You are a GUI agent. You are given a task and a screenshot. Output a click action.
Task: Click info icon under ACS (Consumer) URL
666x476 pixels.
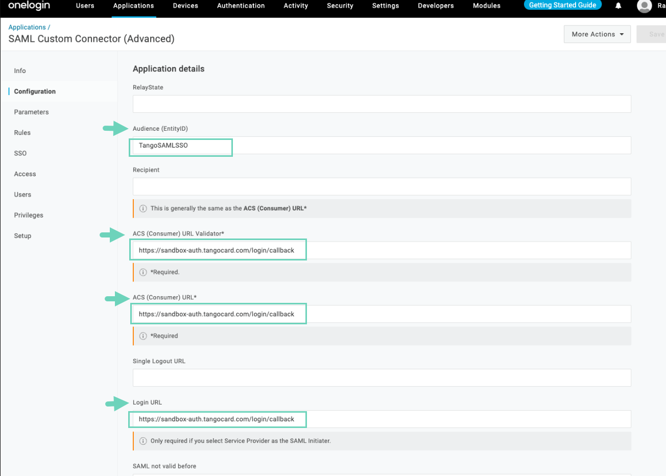[x=143, y=336]
